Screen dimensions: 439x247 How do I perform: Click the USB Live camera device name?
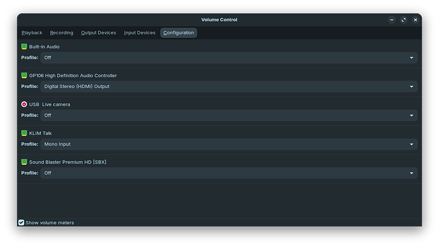[50, 104]
